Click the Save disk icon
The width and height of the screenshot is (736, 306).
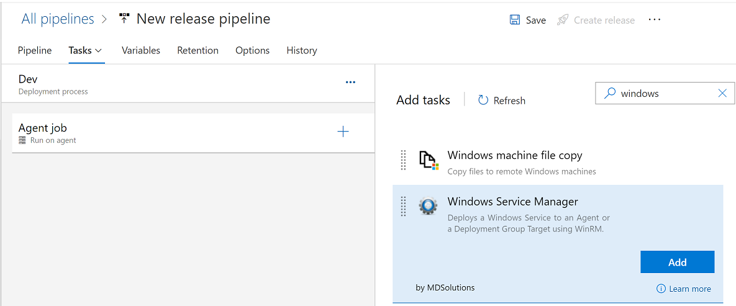point(515,20)
